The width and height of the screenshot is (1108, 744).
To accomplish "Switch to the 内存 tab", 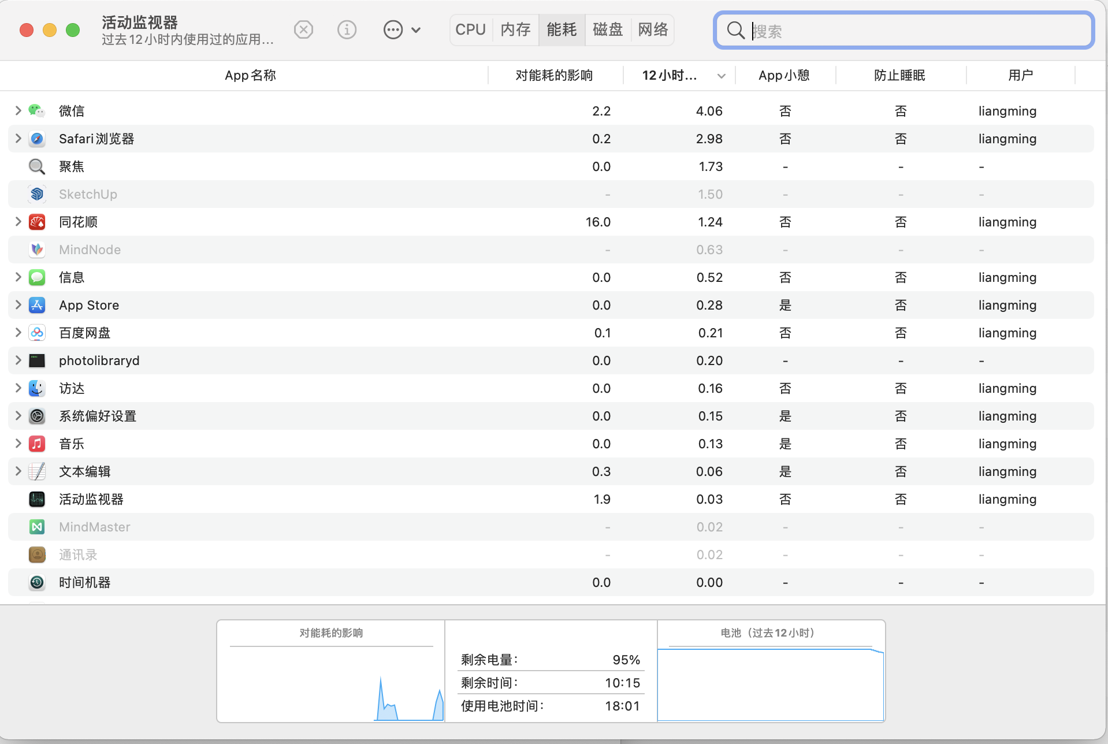I will click(x=515, y=29).
